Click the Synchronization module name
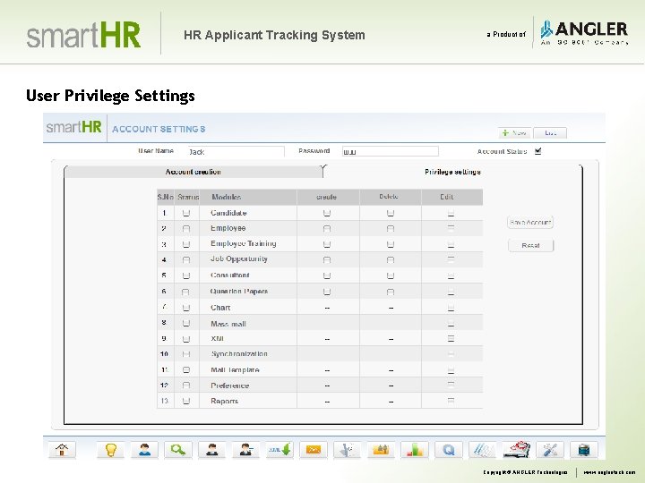This screenshot has height=483, width=645. tap(239, 353)
